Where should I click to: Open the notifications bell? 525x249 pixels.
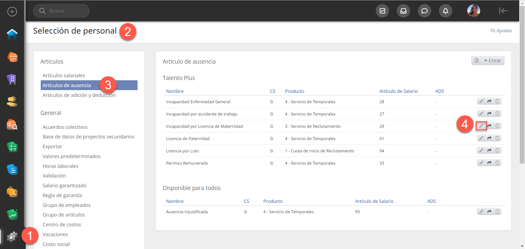click(x=445, y=11)
